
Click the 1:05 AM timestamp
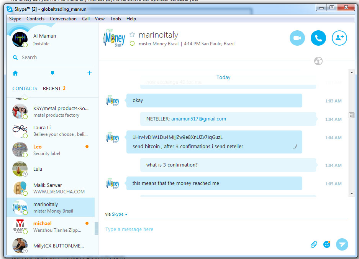coord(333,184)
